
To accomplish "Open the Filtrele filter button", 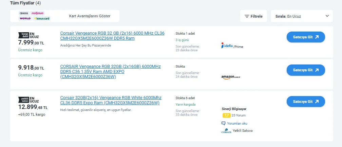I will (x=253, y=16).
